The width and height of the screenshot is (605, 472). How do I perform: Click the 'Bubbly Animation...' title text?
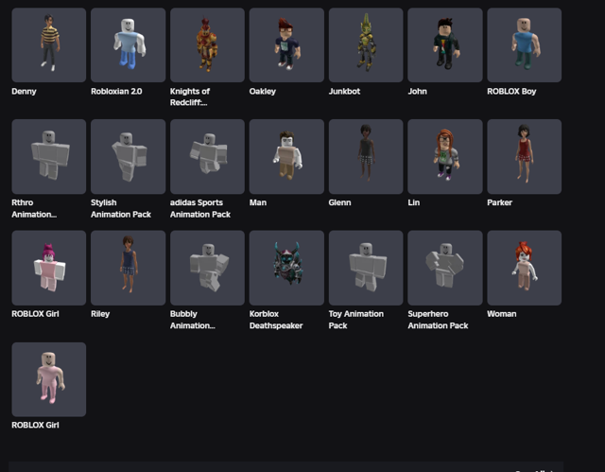[193, 320]
